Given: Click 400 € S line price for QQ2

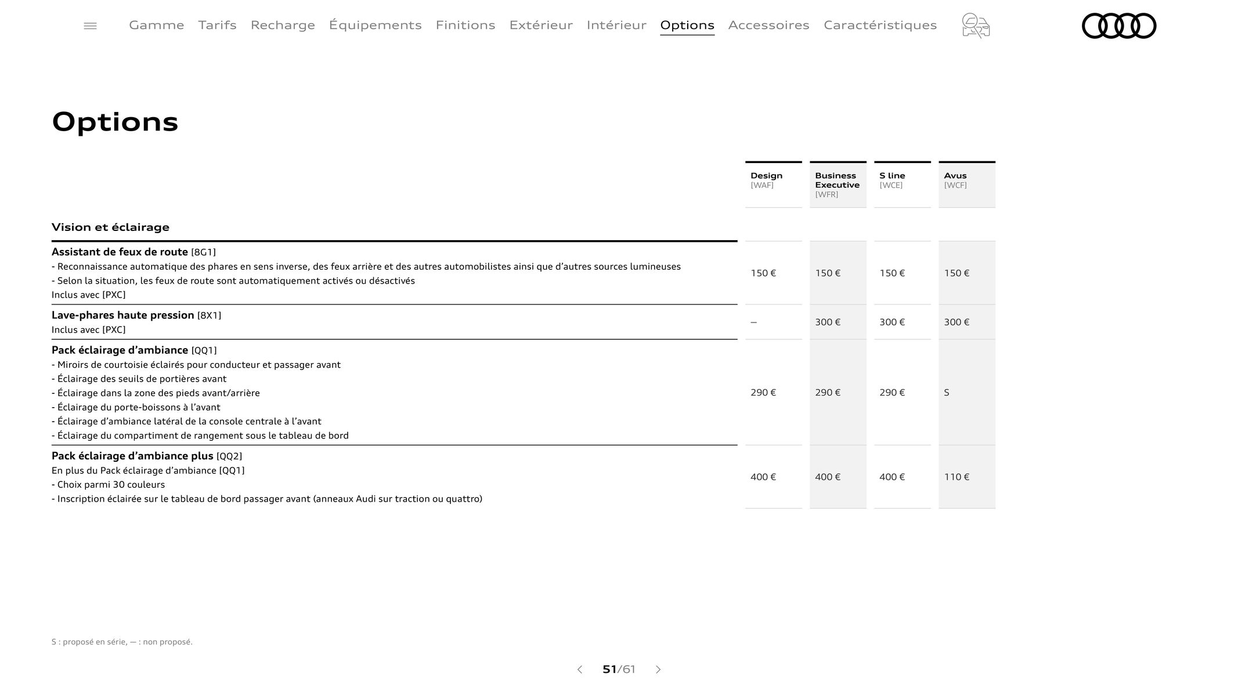Looking at the screenshot, I should pos(892,477).
